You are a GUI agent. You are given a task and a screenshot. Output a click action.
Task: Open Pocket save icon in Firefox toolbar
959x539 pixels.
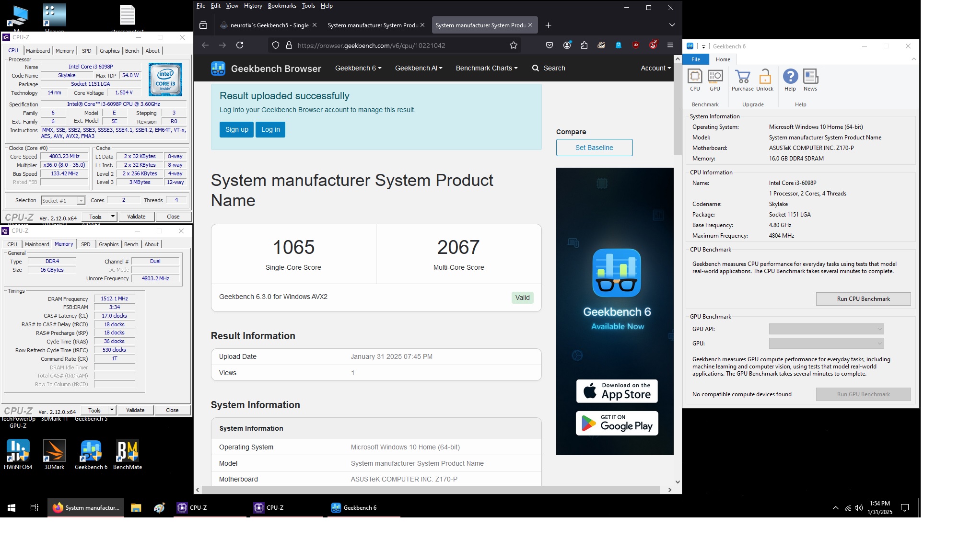pyautogui.click(x=550, y=45)
